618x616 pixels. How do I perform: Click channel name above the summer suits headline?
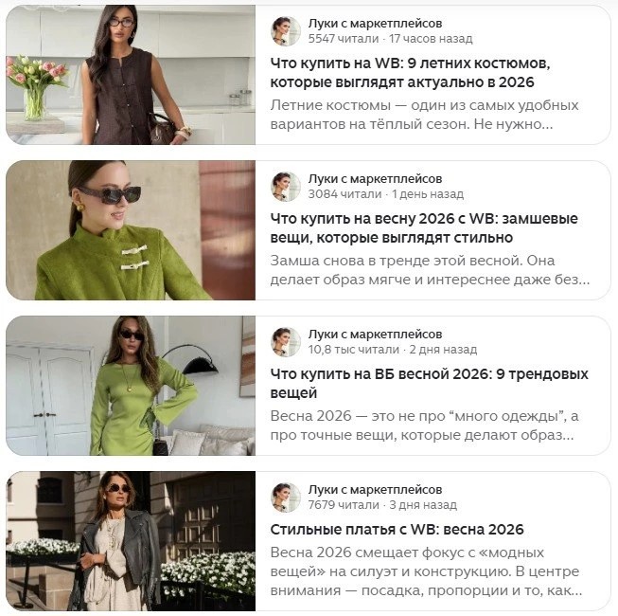coord(375,23)
